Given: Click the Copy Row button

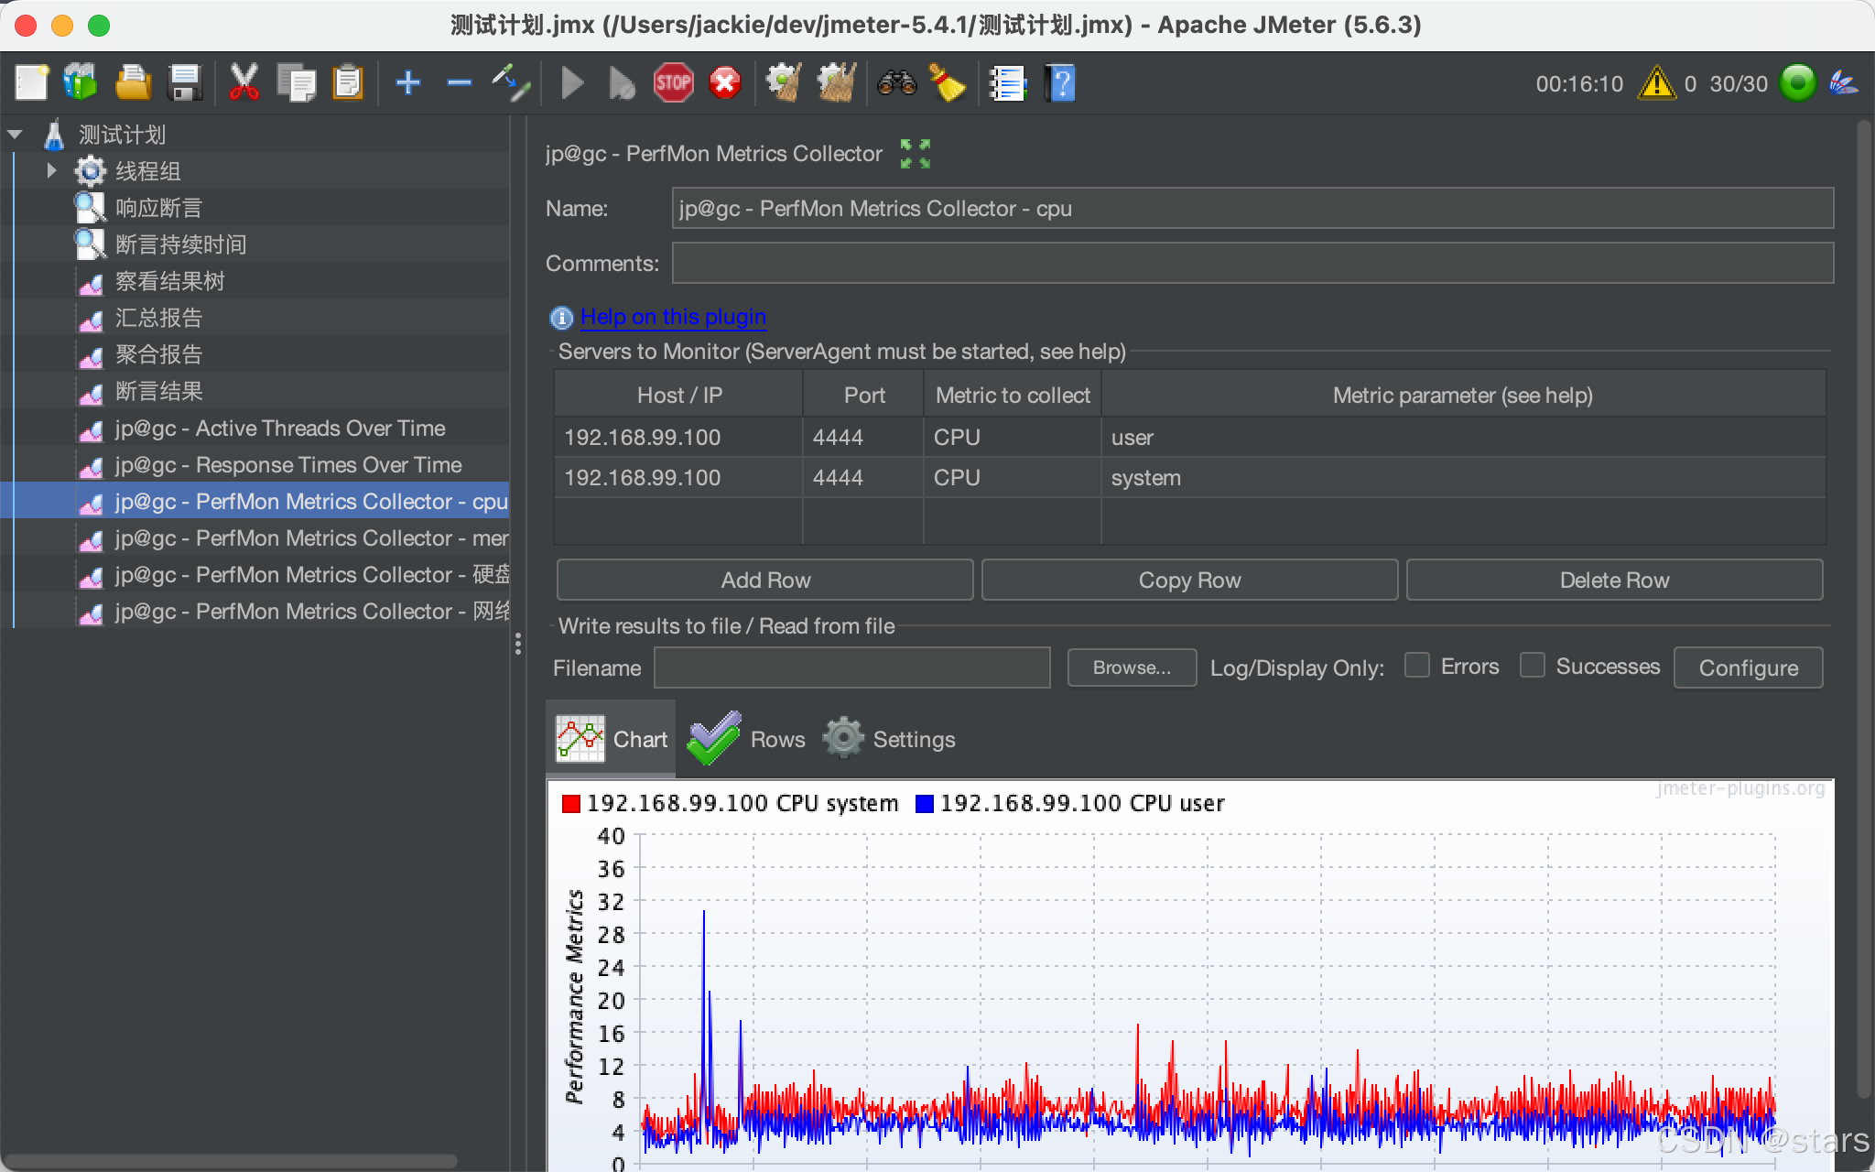Looking at the screenshot, I should tap(1189, 580).
